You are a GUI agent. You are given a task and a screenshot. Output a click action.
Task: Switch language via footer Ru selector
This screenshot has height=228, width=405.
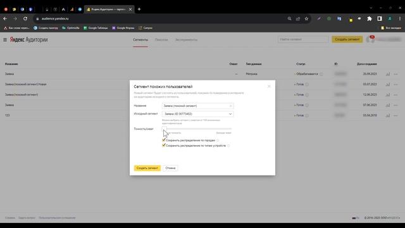356,218
